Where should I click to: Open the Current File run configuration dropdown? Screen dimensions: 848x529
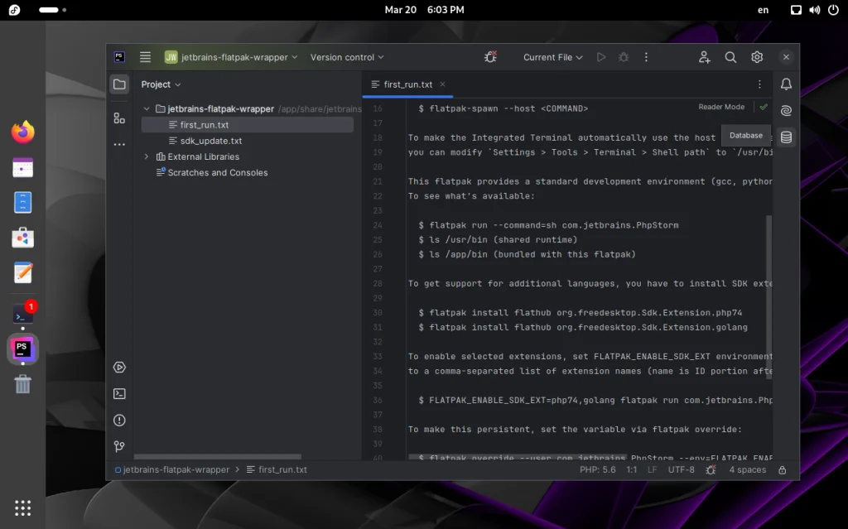coord(552,57)
